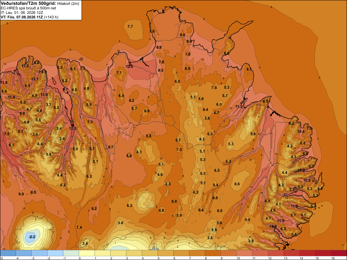Click the 7.0 temperature value

179,149
